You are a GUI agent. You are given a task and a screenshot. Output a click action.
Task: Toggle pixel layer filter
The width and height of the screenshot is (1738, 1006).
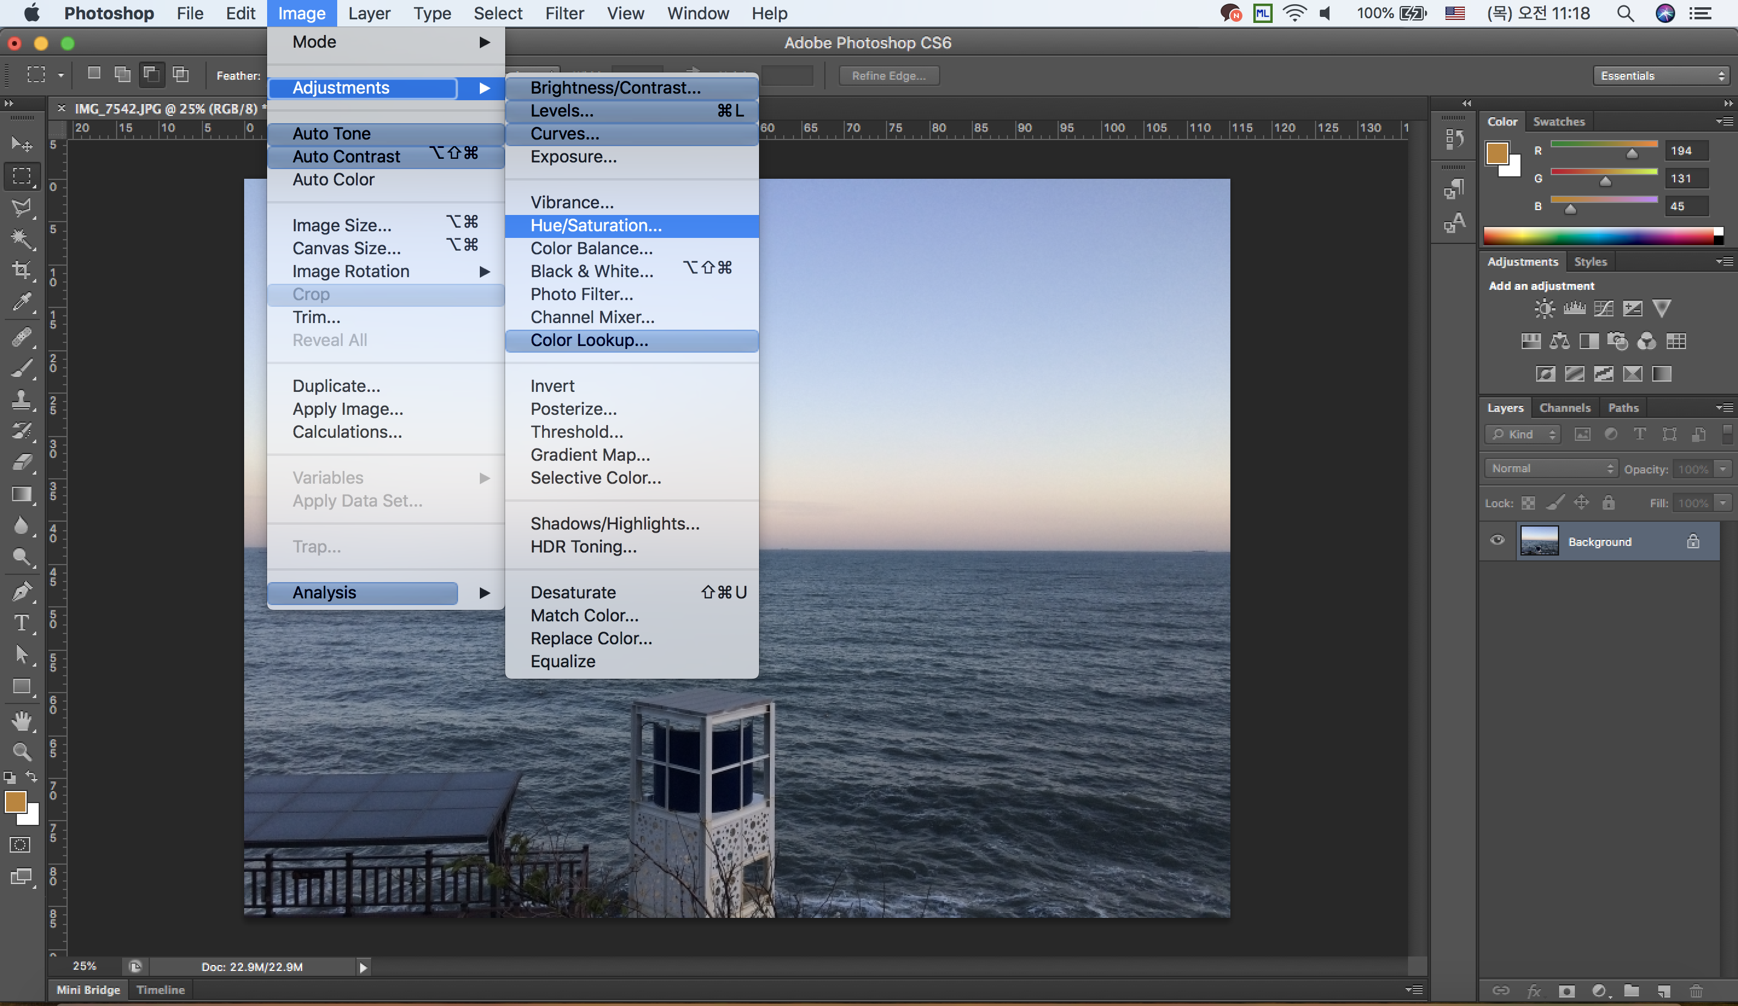pyautogui.click(x=1582, y=434)
